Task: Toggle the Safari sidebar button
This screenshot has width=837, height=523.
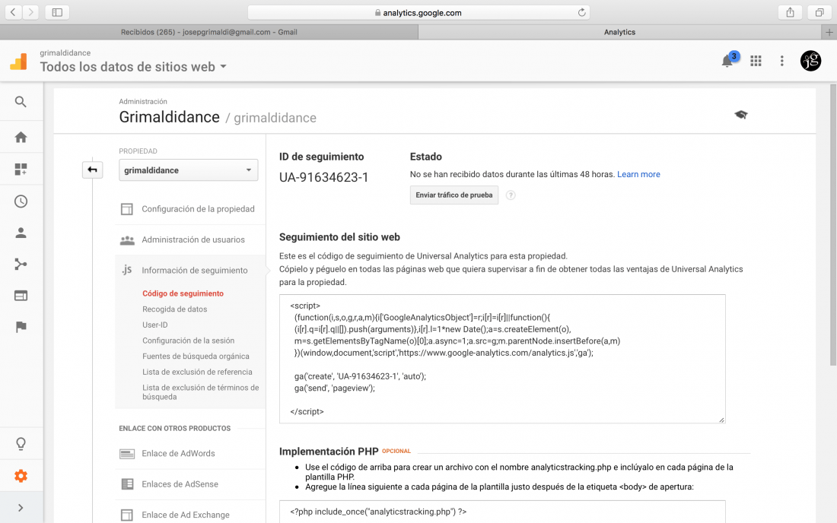Action: 57,12
